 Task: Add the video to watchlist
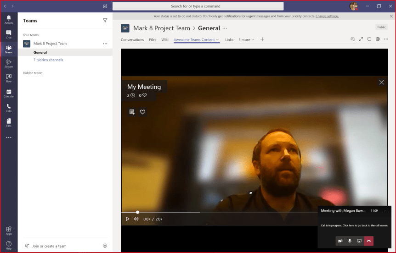click(132, 112)
